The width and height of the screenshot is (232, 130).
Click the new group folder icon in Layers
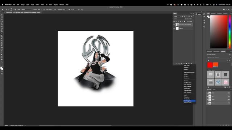pos(186,64)
